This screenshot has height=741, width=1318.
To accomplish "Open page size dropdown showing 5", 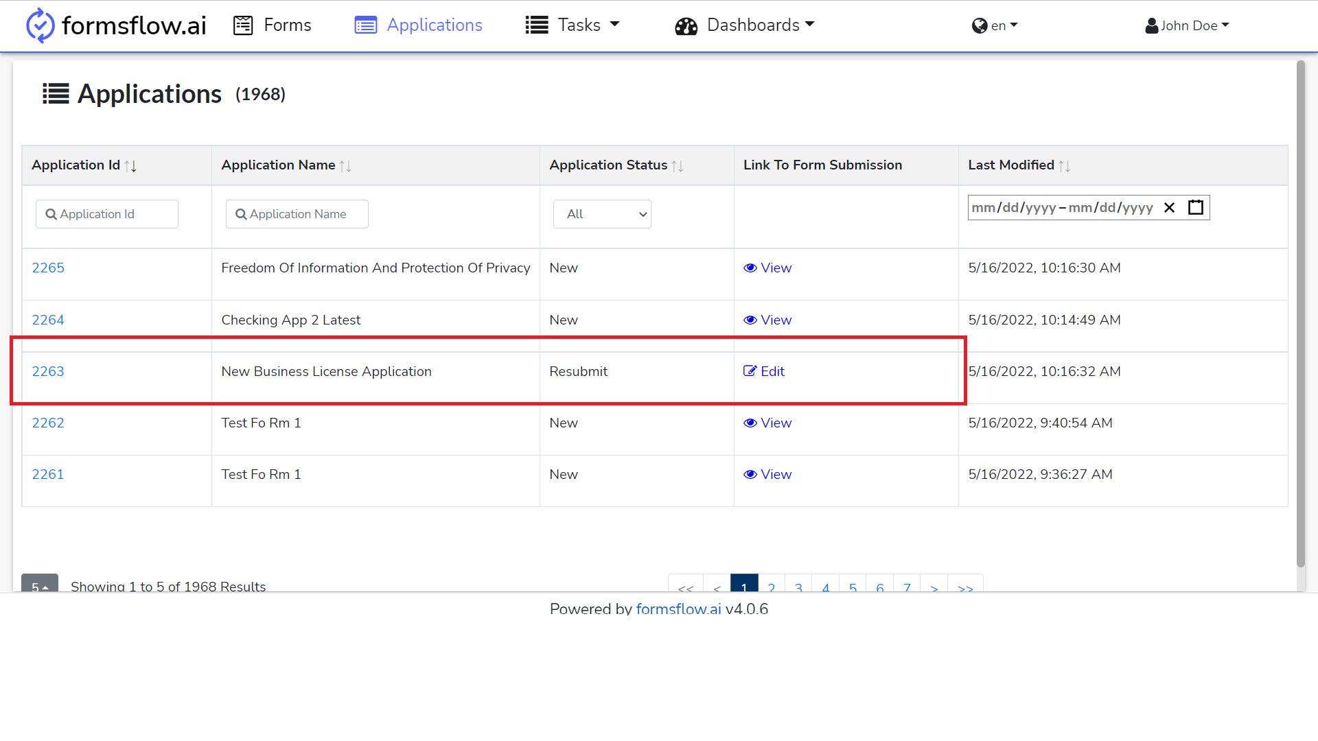I will 40,584.
